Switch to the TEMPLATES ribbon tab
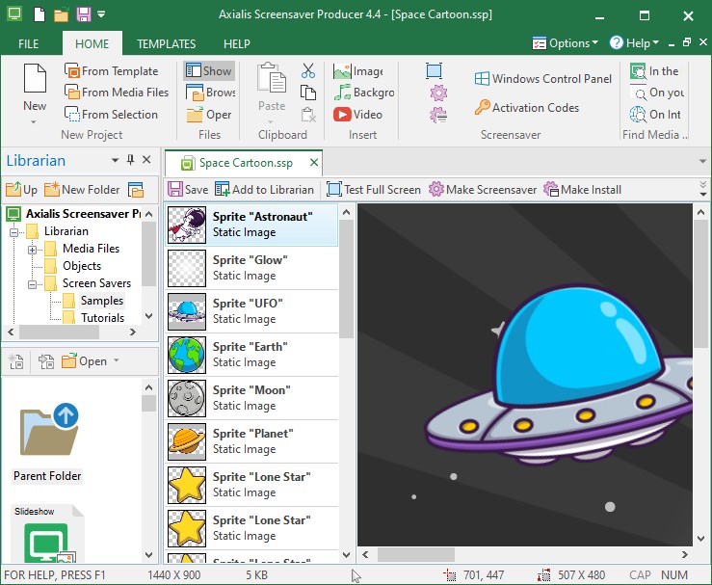712x585 pixels. pyautogui.click(x=166, y=43)
